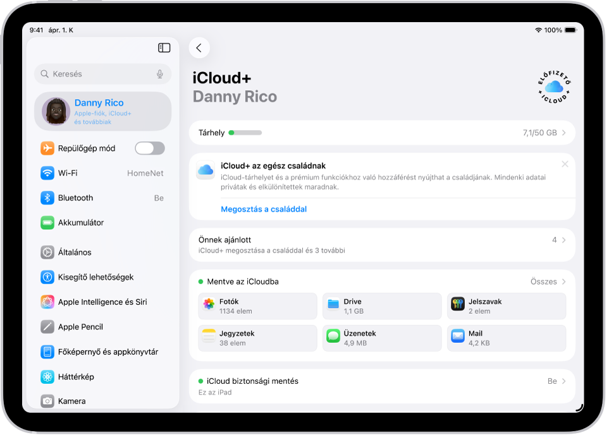Viewport: 609px width, 435px height.
Task: Open the Jegyzetek notes icon
Action: coord(209,336)
